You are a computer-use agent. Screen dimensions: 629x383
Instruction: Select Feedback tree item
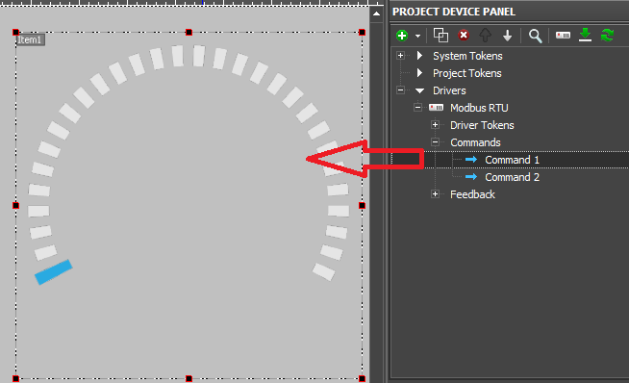(x=472, y=194)
